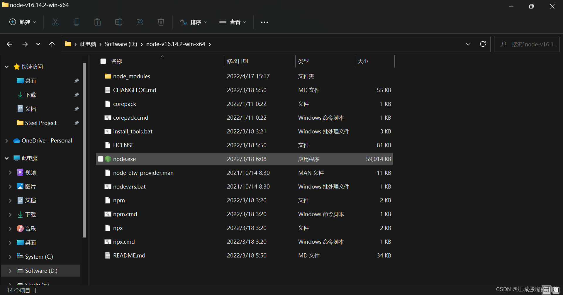
Task: Open the 新建 (New) dropdown
Action: click(x=23, y=22)
